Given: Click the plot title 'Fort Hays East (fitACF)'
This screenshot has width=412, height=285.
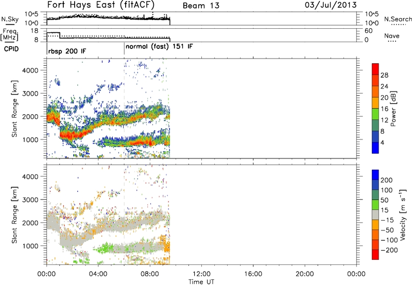Looking at the screenshot, I should click(x=100, y=5).
